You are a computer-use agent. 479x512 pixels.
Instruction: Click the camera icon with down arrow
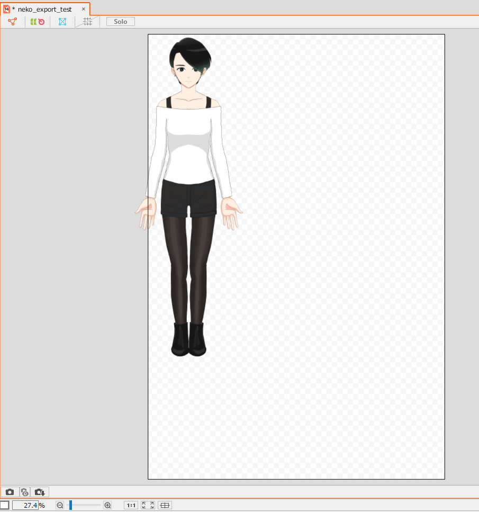[x=40, y=492]
